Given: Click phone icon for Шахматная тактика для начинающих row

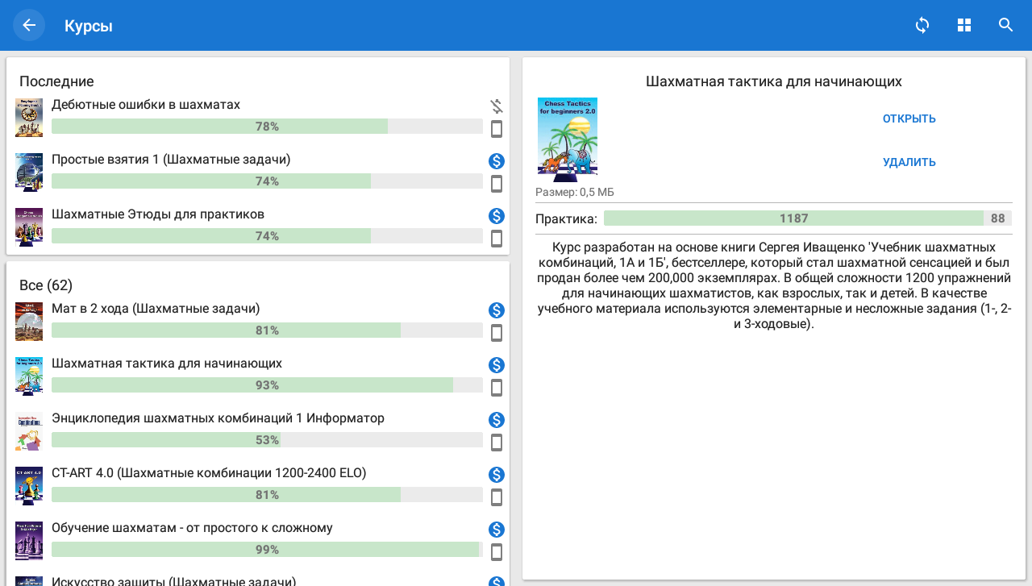Looking at the screenshot, I should point(497,388).
